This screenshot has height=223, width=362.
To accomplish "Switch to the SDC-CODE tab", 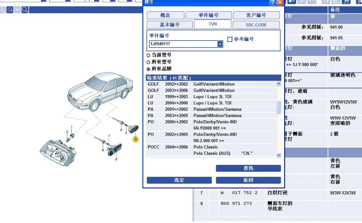I will pos(256,25).
